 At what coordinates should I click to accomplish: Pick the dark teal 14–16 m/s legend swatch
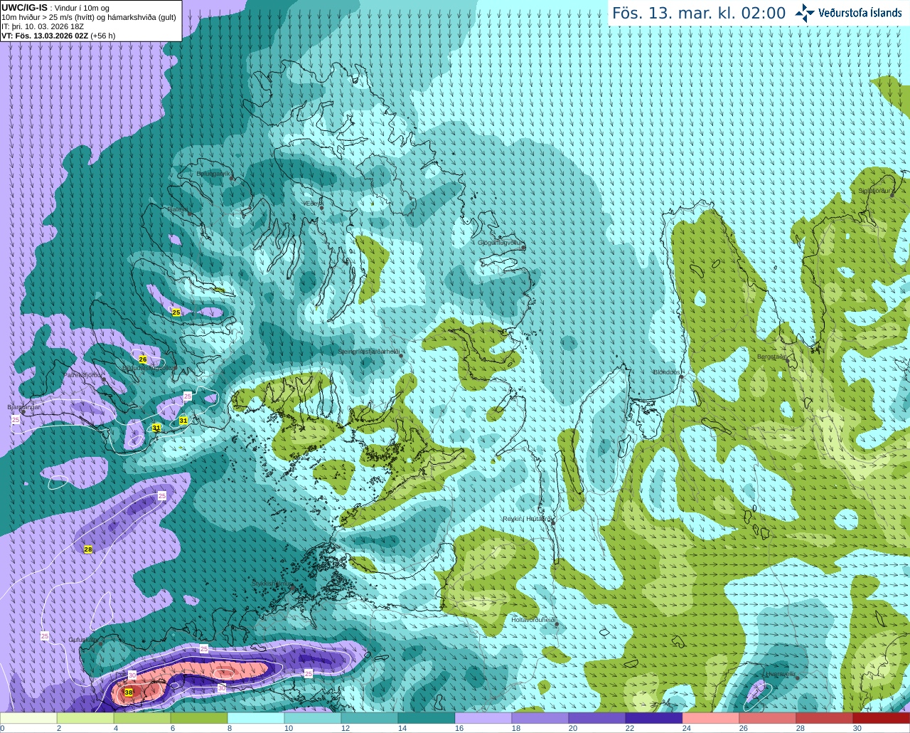click(427, 718)
